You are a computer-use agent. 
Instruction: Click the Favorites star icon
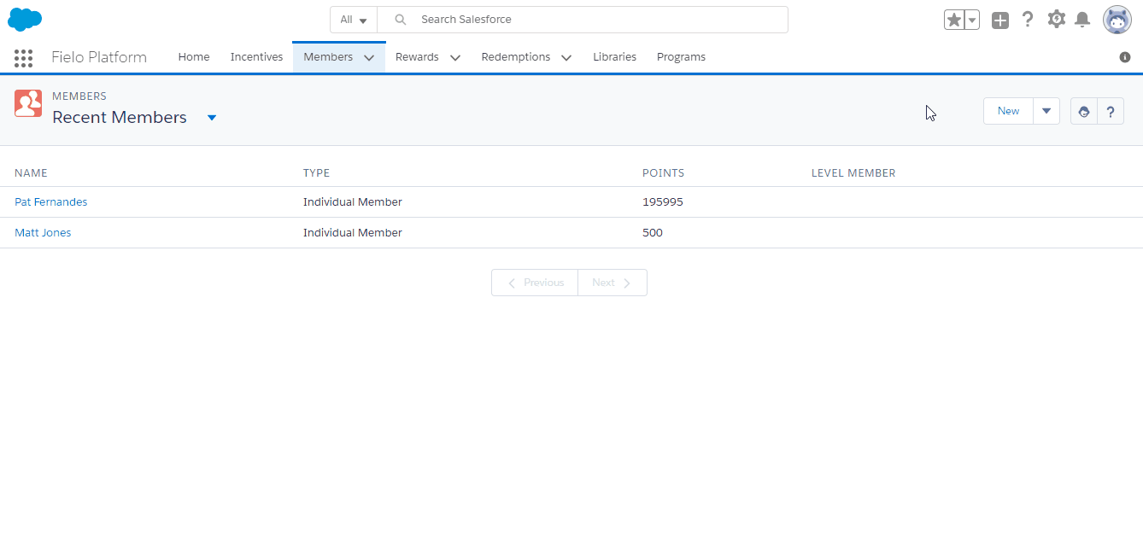coord(954,20)
